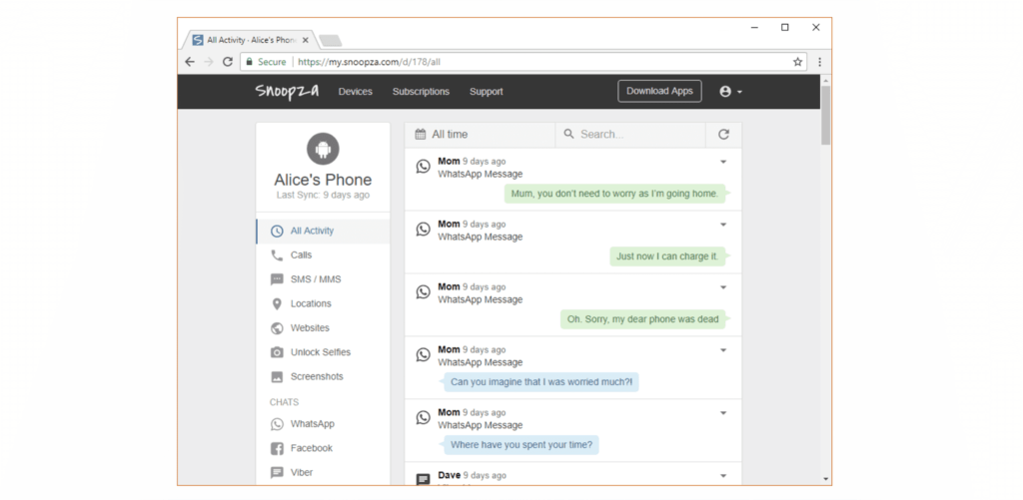Screen dimensions: 1023x500
Task: Click the page vertical scrollbar thumb
Action: pyautogui.click(x=825, y=115)
